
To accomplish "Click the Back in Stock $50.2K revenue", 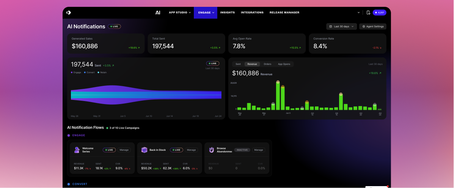I will (x=146, y=168).
